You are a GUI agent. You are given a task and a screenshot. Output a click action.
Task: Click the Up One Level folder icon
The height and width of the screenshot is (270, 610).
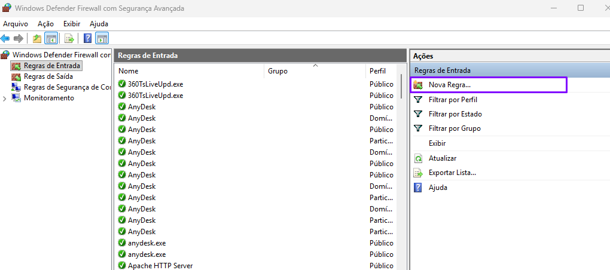[37, 38]
